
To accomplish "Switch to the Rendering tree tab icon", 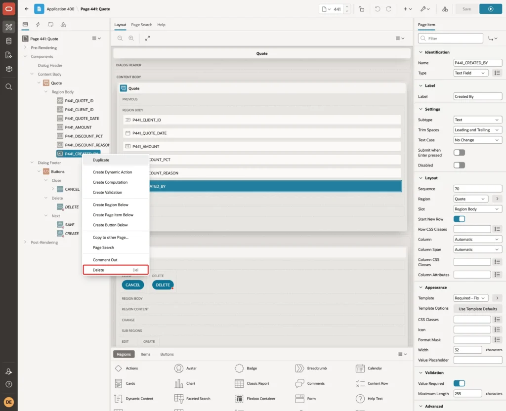I will [25, 25].
